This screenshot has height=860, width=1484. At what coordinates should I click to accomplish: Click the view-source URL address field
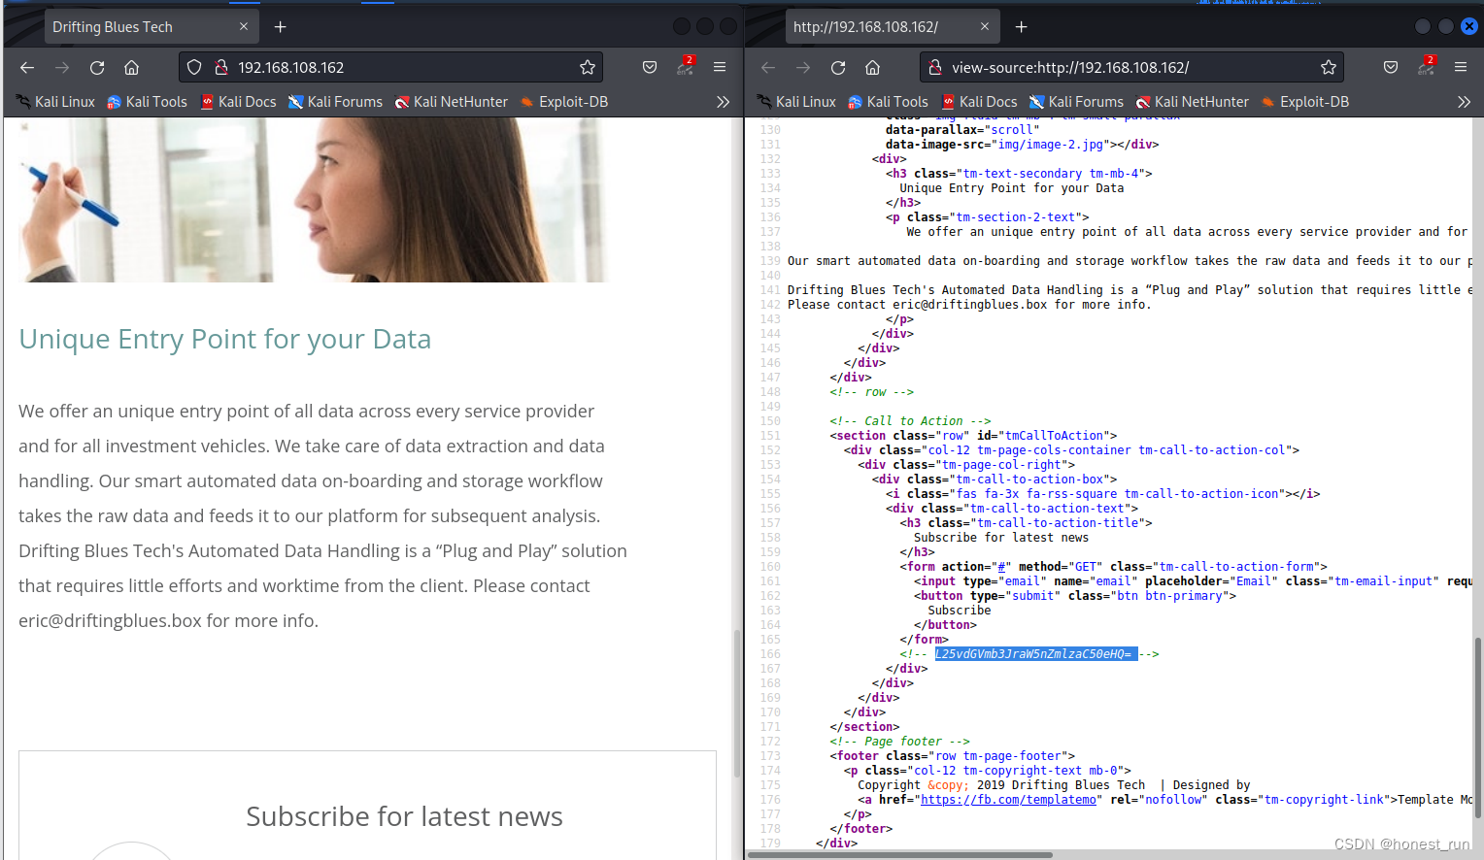click(1131, 67)
